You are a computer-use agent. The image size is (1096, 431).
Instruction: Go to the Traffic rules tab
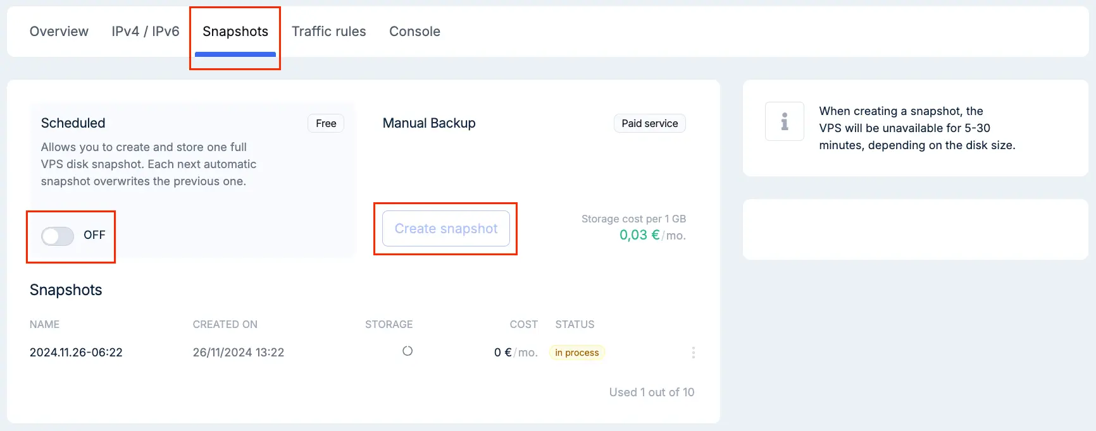(329, 32)
